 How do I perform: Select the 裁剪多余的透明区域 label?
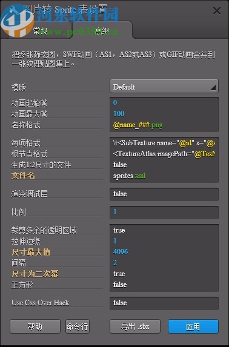[44, 230]
